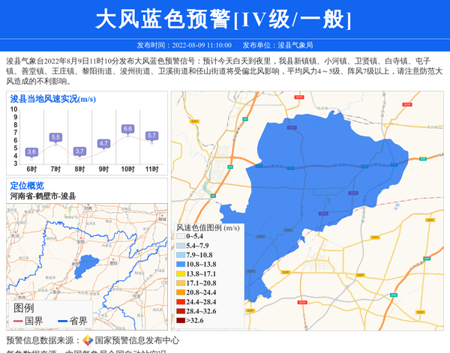This screenshot has height=353, width=450.
Task: Click the 5.7 data label at 11时
Action: (x=151, y=136)
